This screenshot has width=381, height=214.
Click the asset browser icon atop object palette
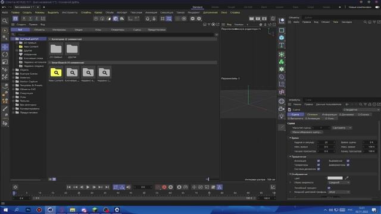point(282,21)
